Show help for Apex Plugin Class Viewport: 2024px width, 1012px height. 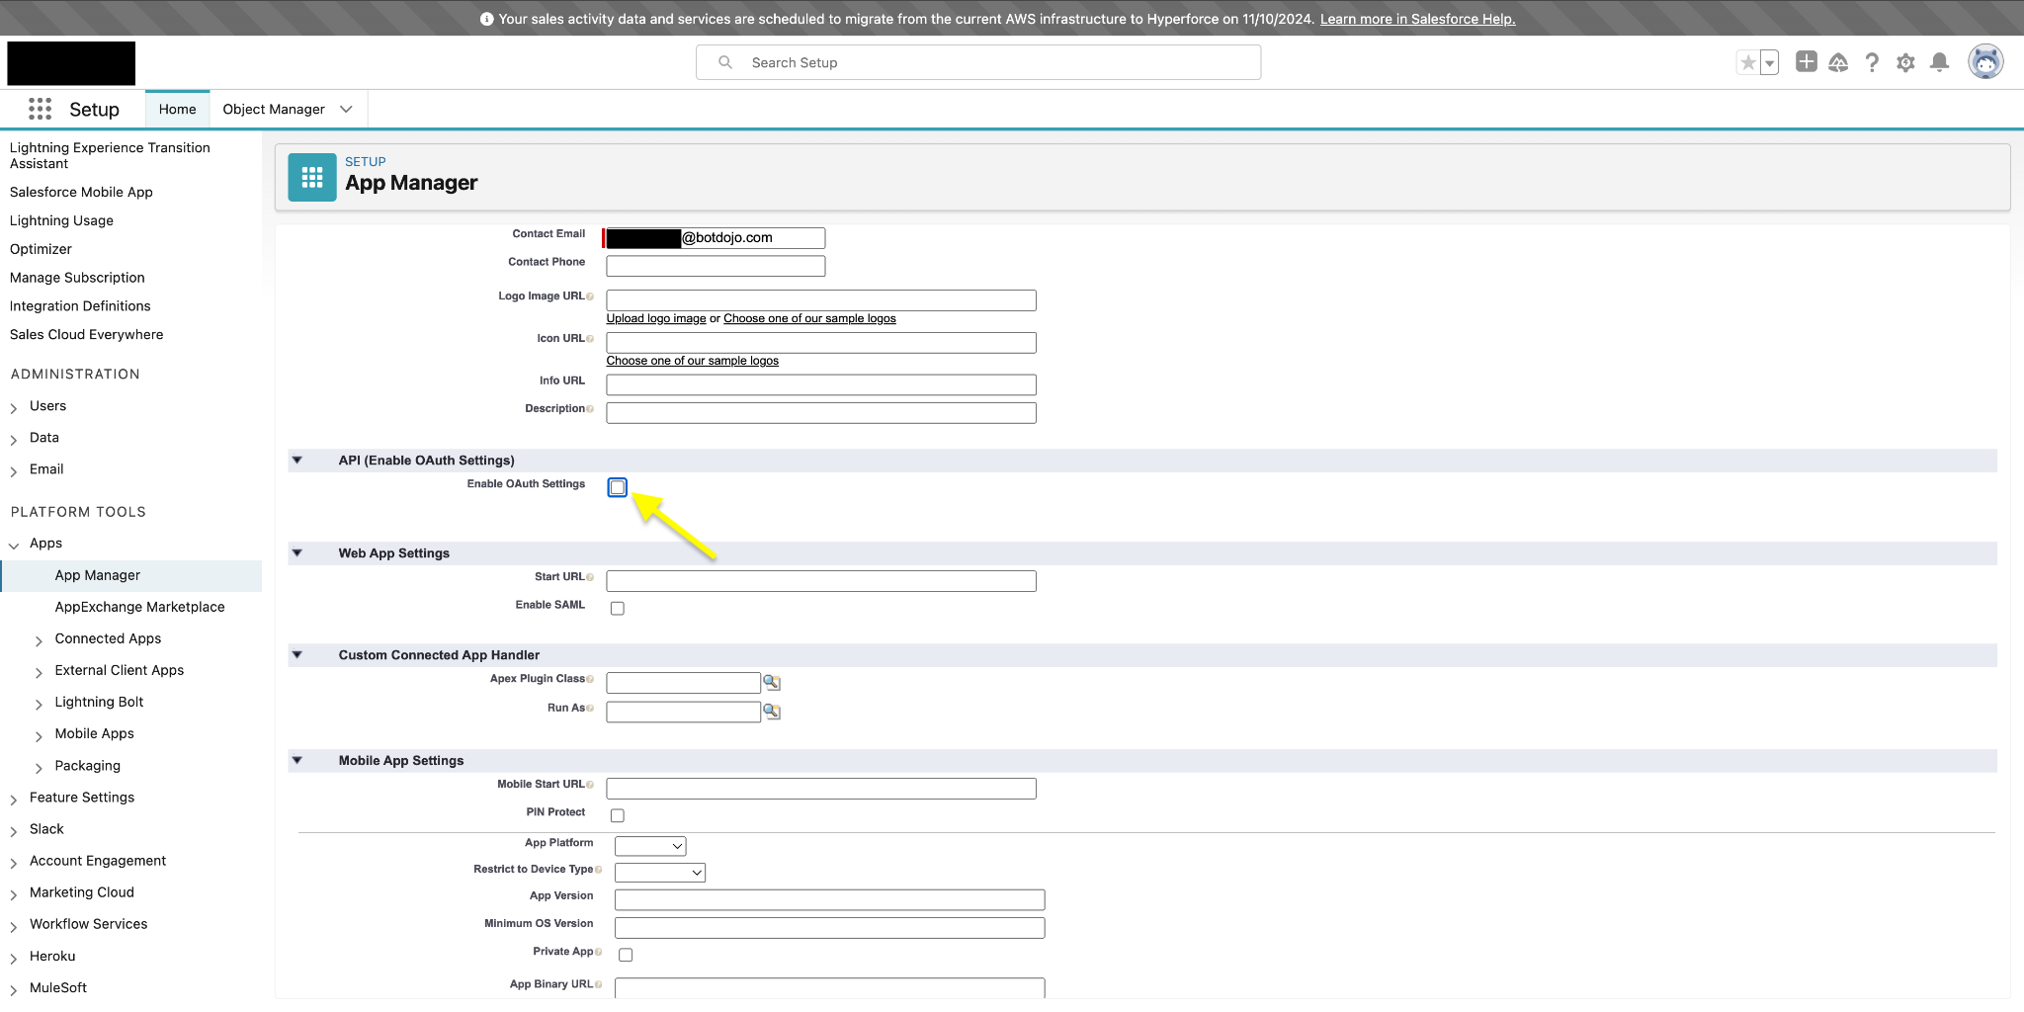click(590, 679)
